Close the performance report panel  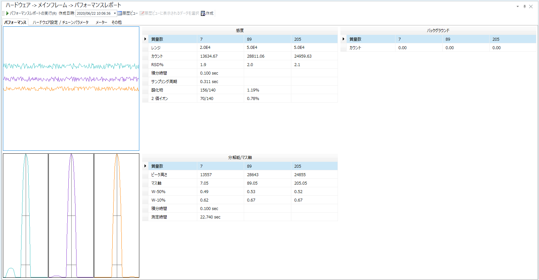tap(531, 7)
